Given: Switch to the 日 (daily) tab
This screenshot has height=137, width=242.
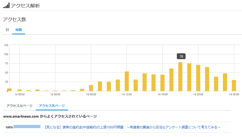Looking at the screenshot, I should point(7,30).
